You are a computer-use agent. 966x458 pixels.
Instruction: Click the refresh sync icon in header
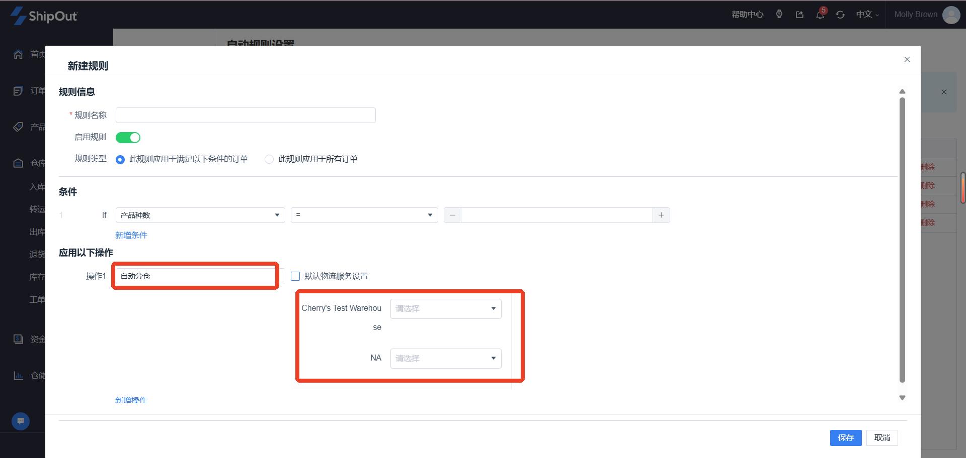click(840, 15)
